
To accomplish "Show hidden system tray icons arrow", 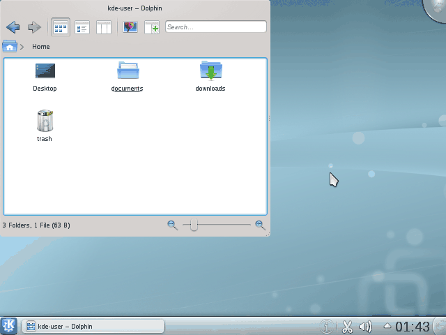I will click(387, 326).
